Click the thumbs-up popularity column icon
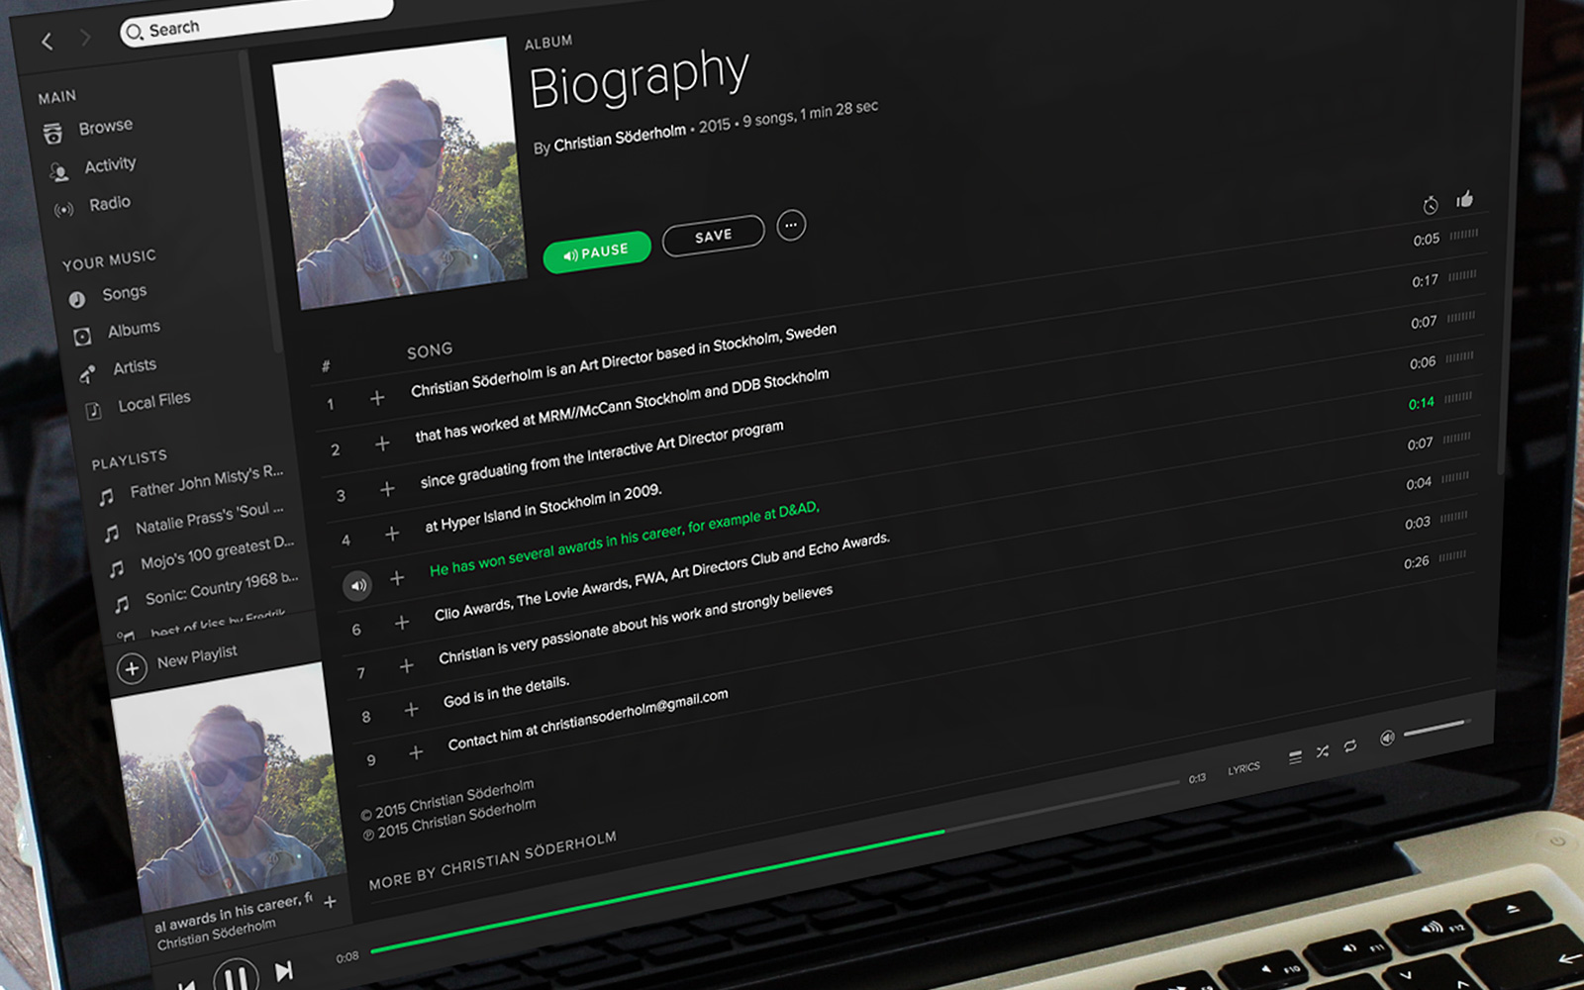 pyautogui.click(x=1464, y=199)
